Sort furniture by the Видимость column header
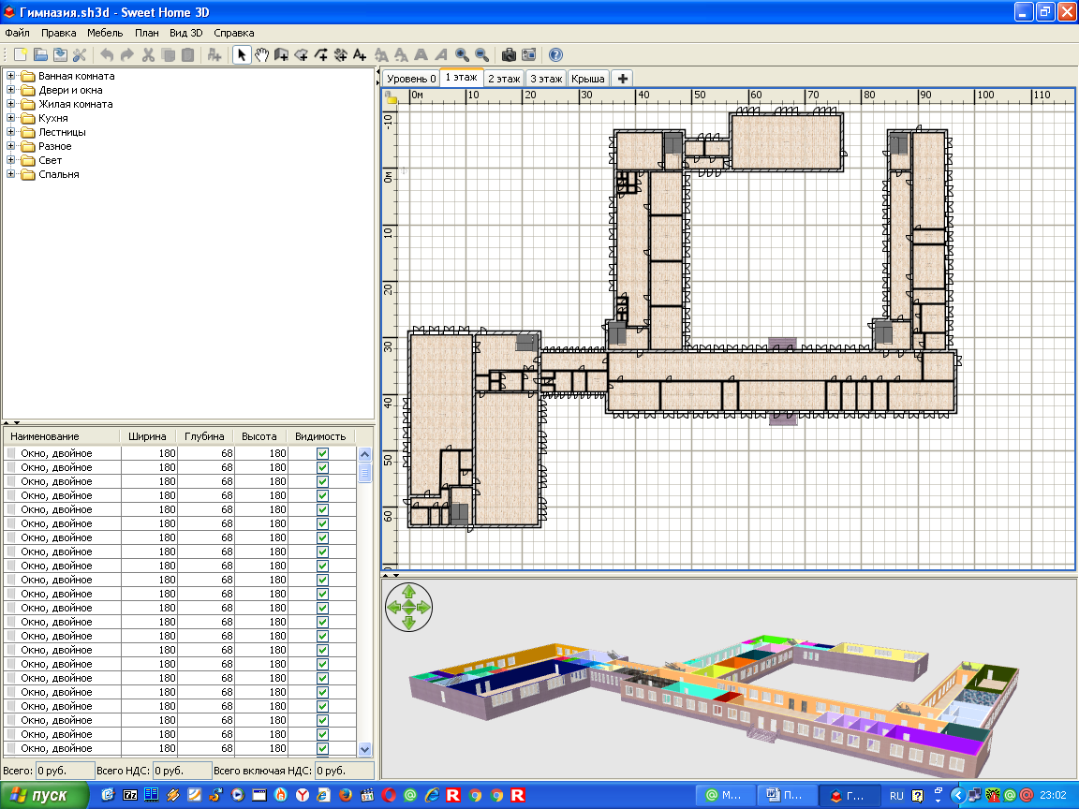The width and height of the screenshot is (1079, 809). point(320,436)
